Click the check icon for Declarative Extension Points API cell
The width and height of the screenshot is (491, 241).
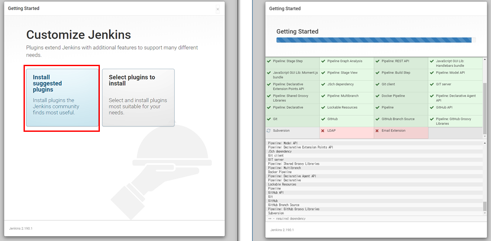click(x=269, y=84)
